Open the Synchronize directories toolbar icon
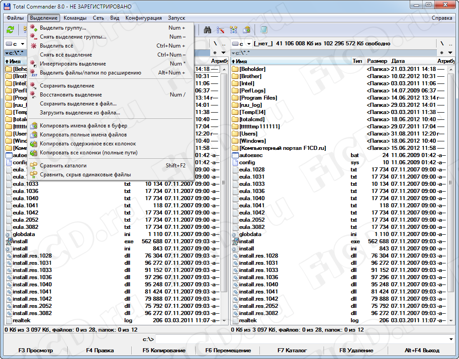The image size is (459, 359). point(234,30)
